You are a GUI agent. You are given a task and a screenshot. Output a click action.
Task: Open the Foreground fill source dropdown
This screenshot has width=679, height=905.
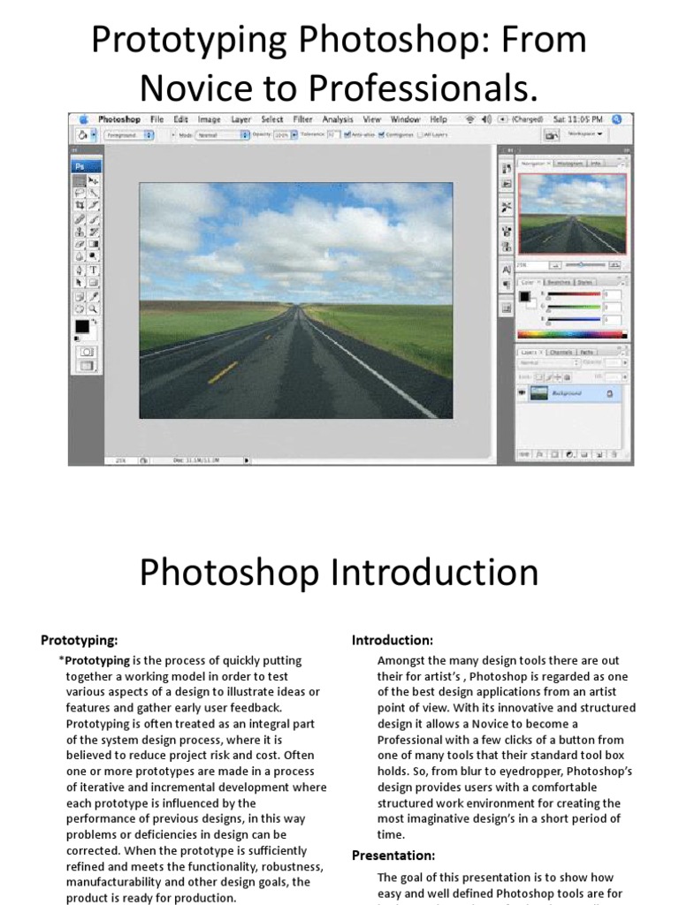pos(129,135)
